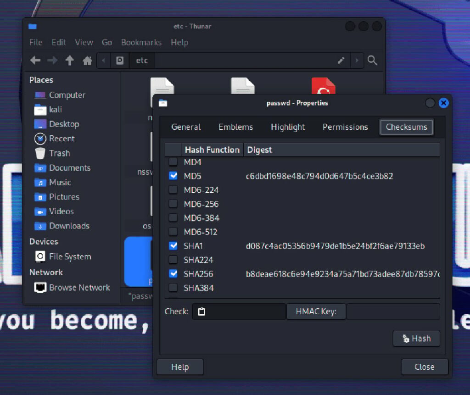
Task: Click the left chevron beside the location bar
Action: 104,60
